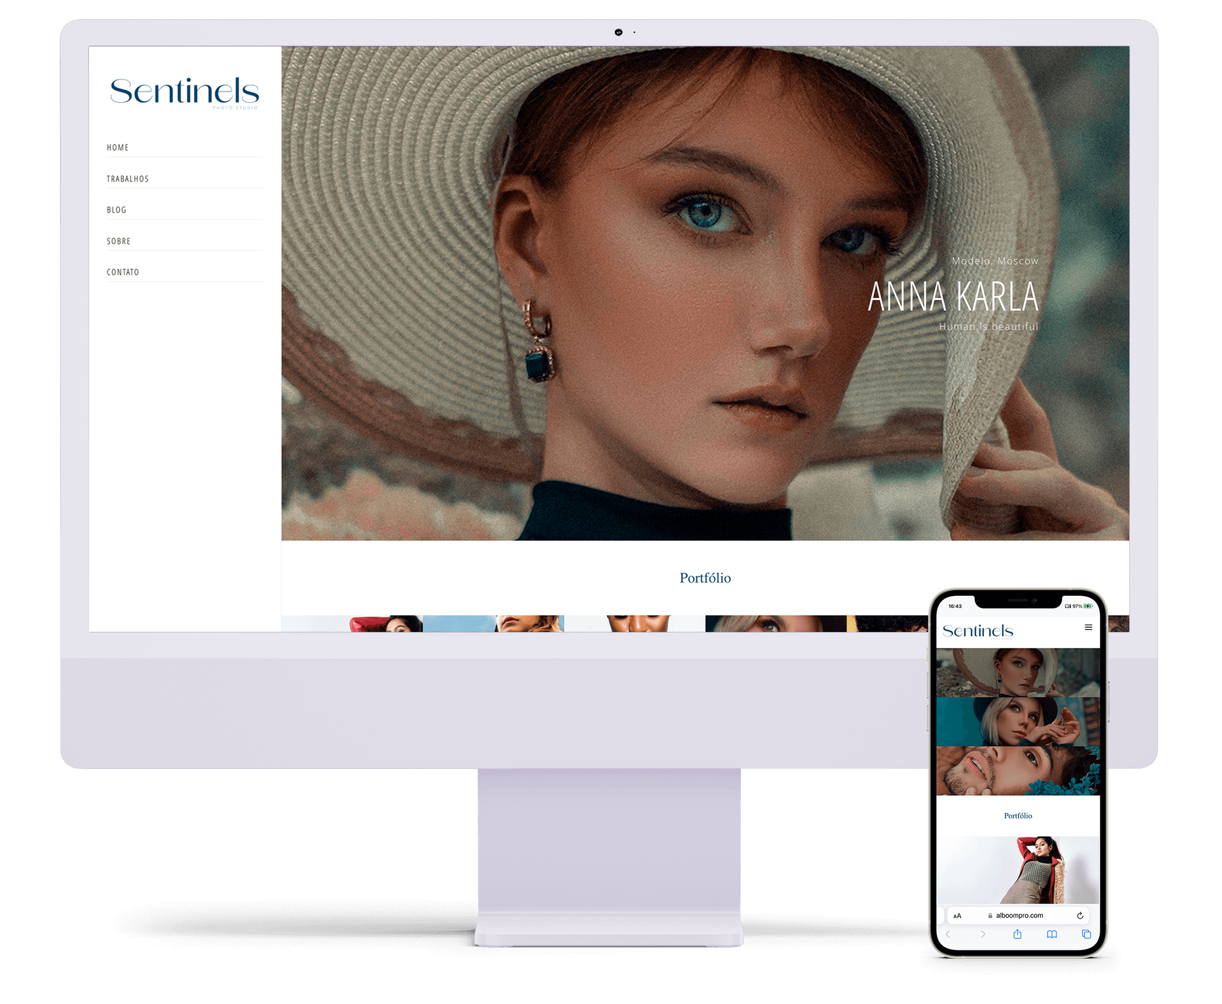Tap the Sentinels logo on the phone
This screenshot has height=1004, width=1222.
point(978,631)
